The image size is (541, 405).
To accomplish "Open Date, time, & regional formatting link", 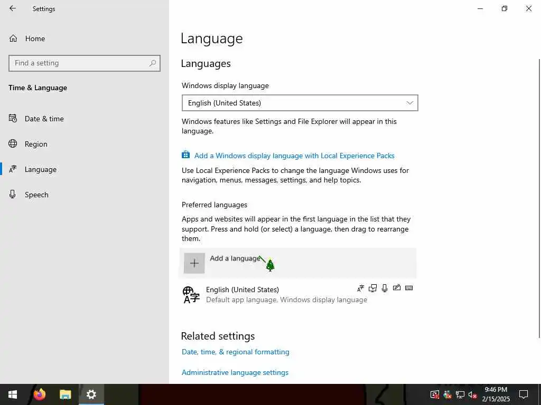I will (x=236, y=352).
